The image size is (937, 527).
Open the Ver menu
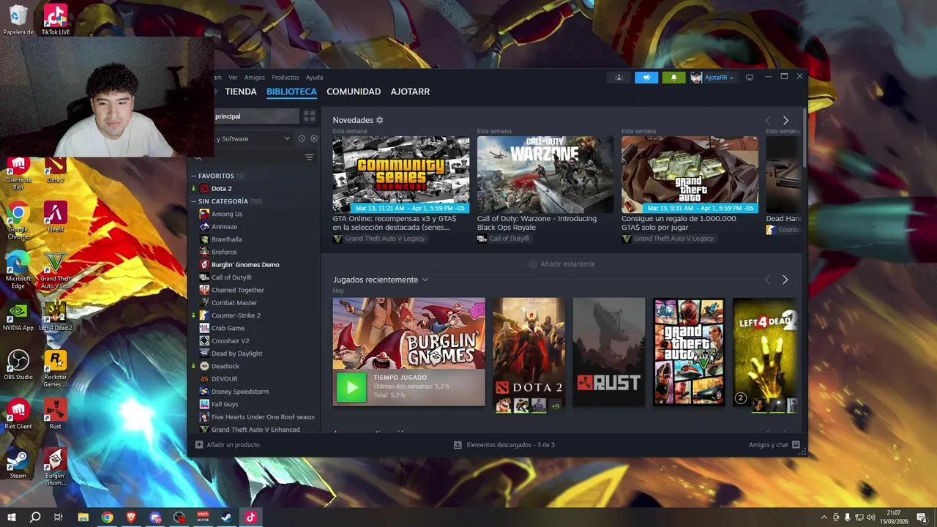(x=233, y=77)
